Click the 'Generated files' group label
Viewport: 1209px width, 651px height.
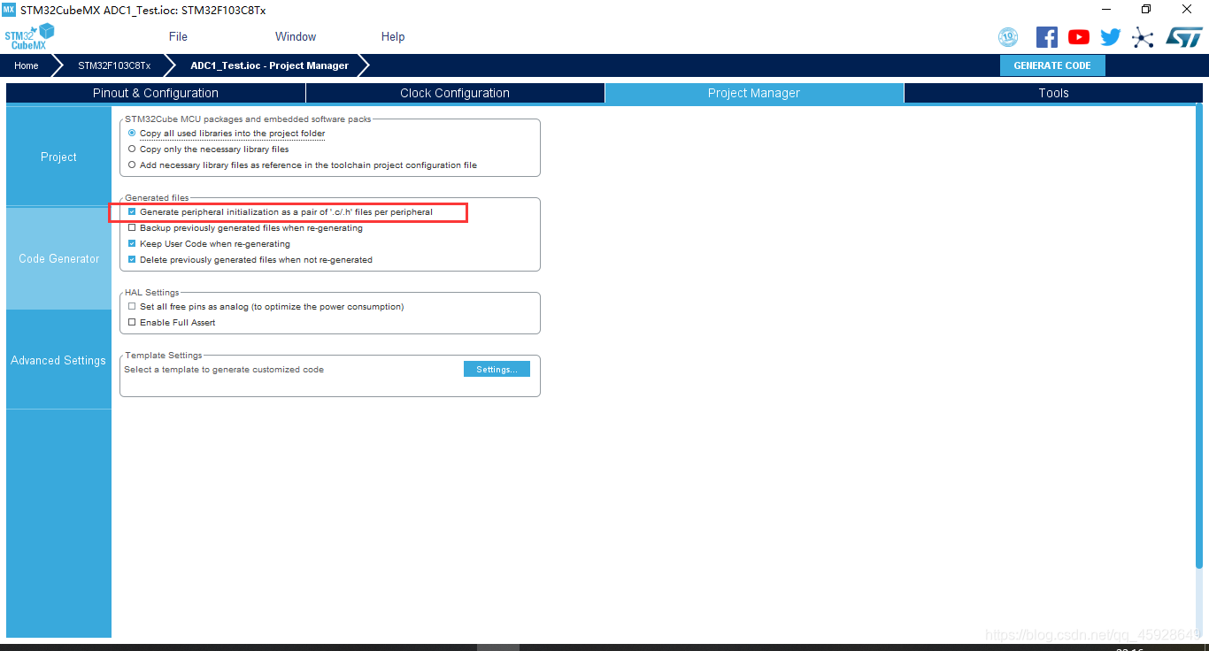point(157,198)
